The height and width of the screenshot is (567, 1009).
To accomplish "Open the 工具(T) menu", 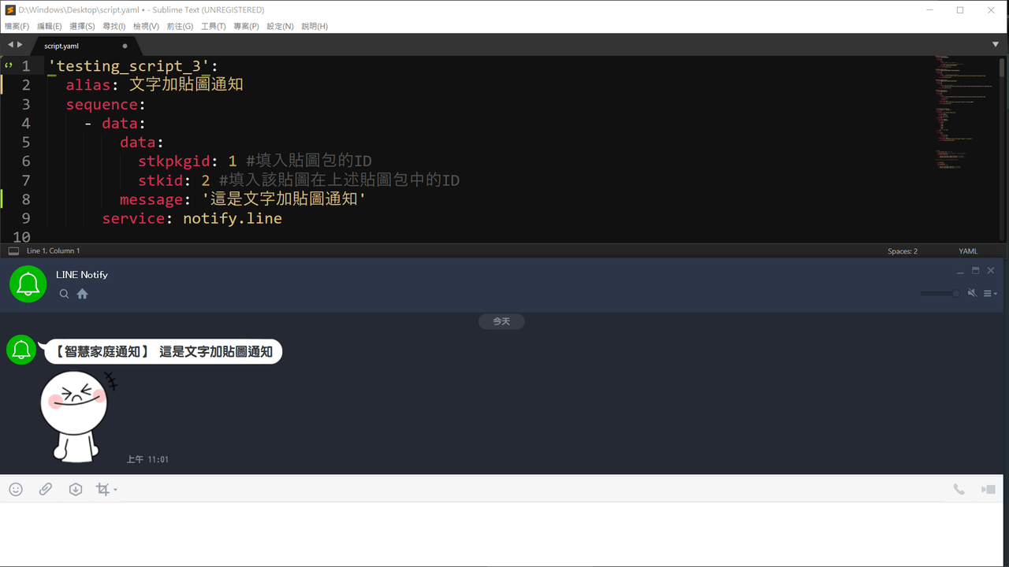I will (x=213, y=26).
